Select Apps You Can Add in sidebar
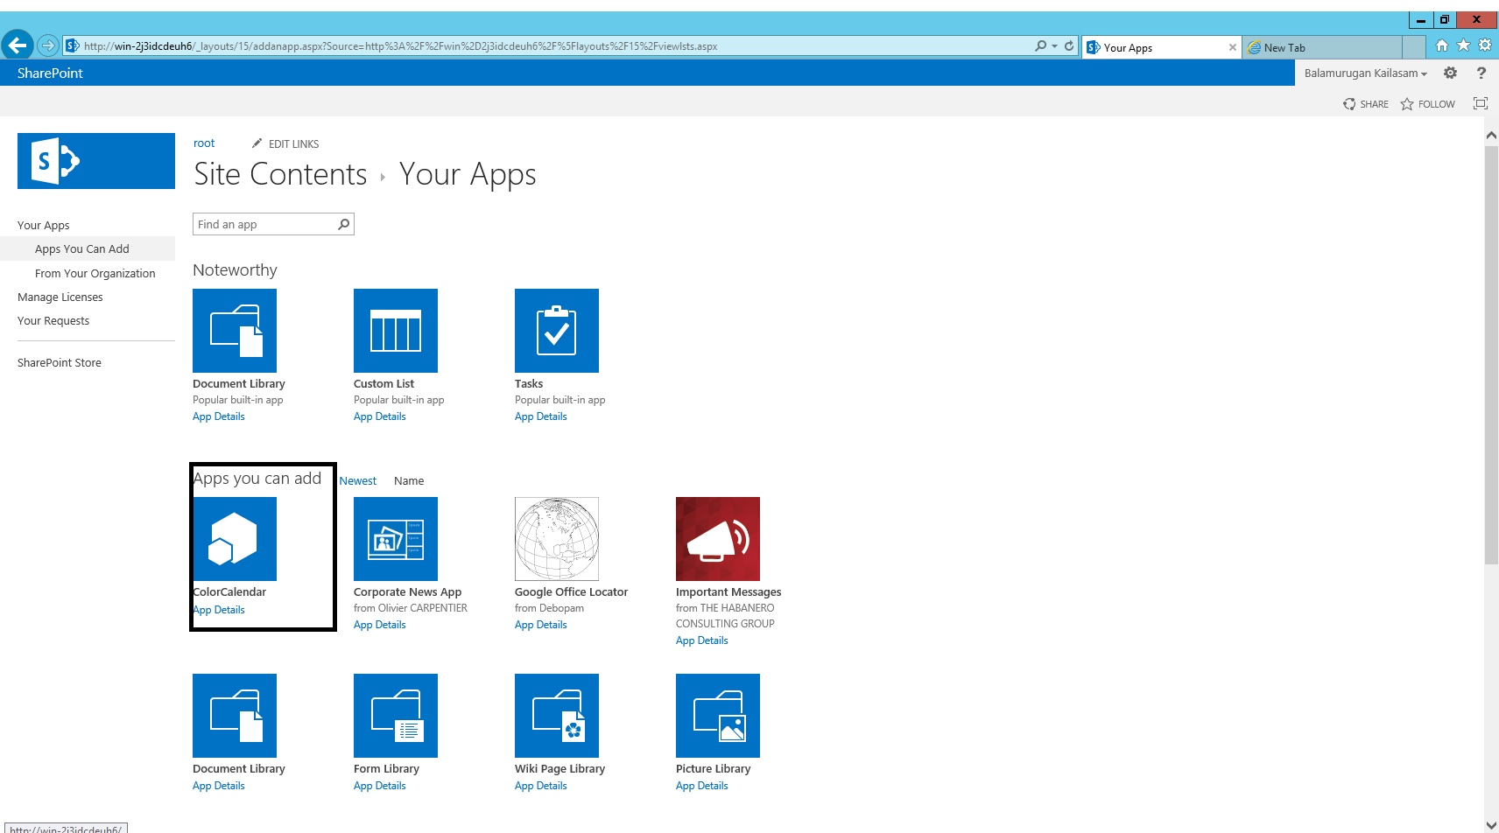 [x=82, y=249]
